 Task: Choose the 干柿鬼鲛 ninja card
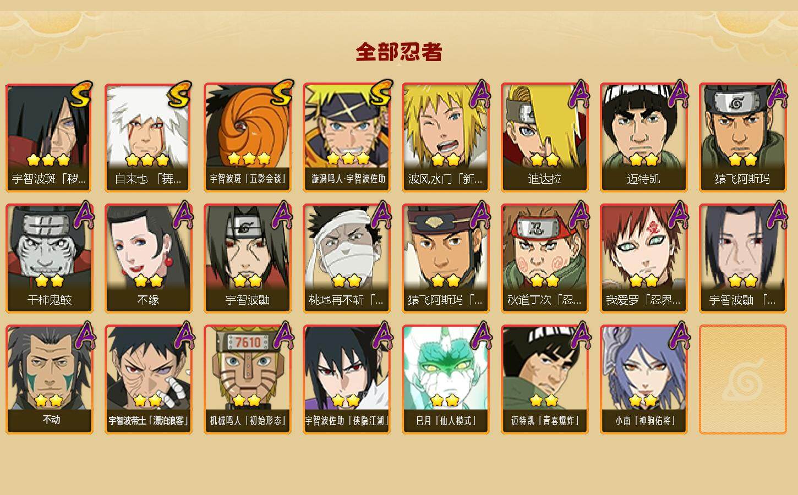tap(49, 258)
